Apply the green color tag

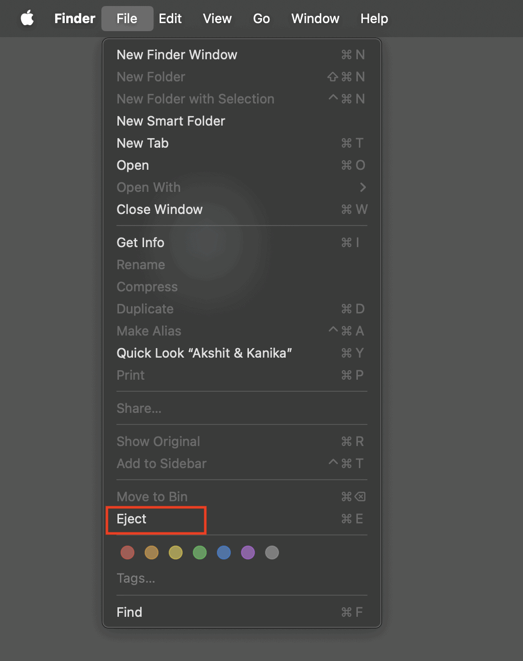[x=200, y=553]
